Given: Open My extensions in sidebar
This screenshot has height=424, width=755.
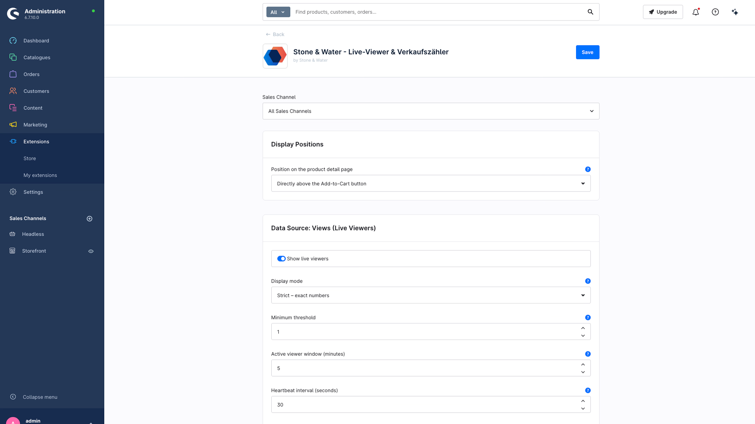Looking at the screenshot, I should [x=40, y=175].
